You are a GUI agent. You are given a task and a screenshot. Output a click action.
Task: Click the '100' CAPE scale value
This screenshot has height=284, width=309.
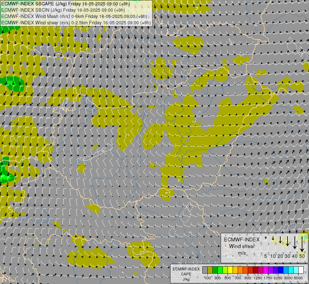(207, 278)
